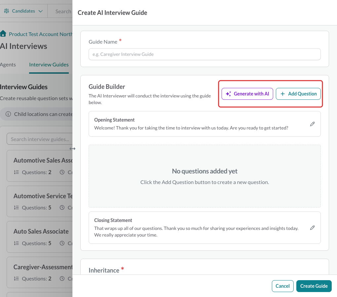This screenshot has height=297, width=337.
Task: Click Questions: 5 on Auto Sales Associate
Action: (36, 243)
